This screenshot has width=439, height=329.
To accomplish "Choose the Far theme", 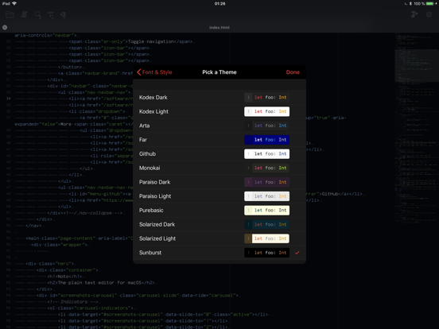I will [x=219, y=140].
